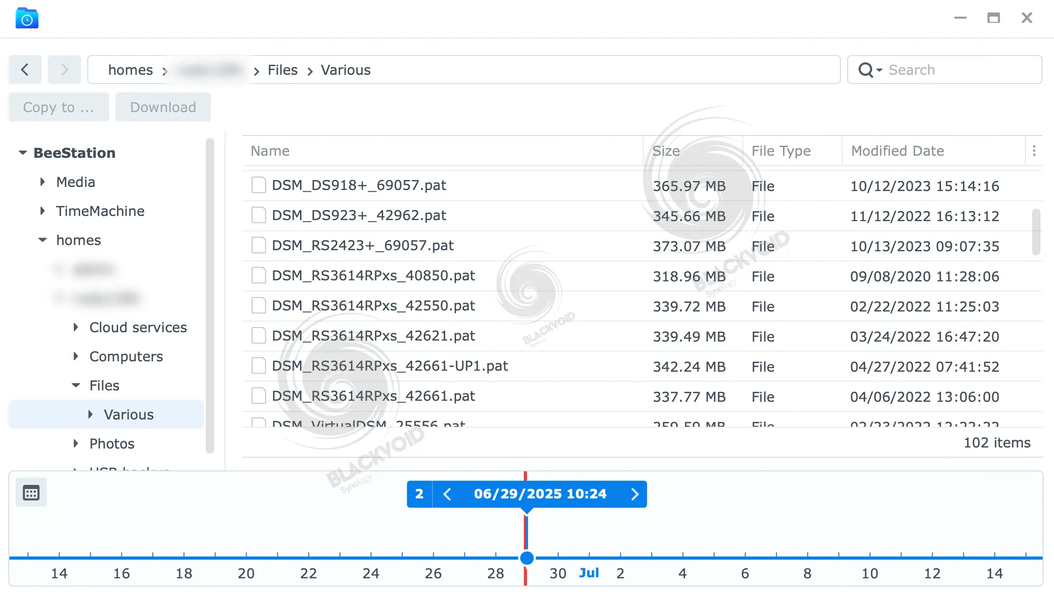Click the 365.97 MB size cell
This screenshot has width=1054, height=597.
coord(689,186)
